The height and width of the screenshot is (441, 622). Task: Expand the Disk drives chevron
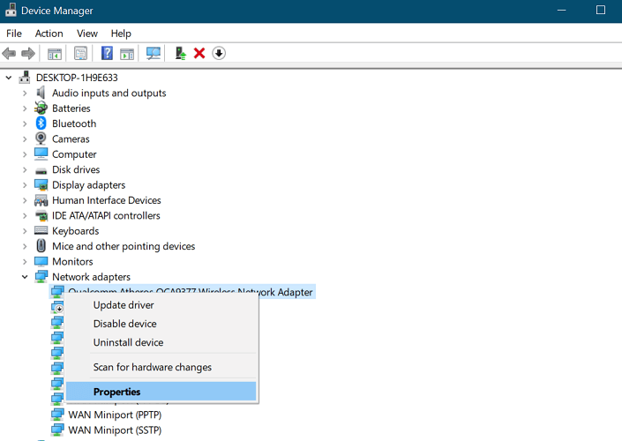pyautogui.click(x=25, y=169)
